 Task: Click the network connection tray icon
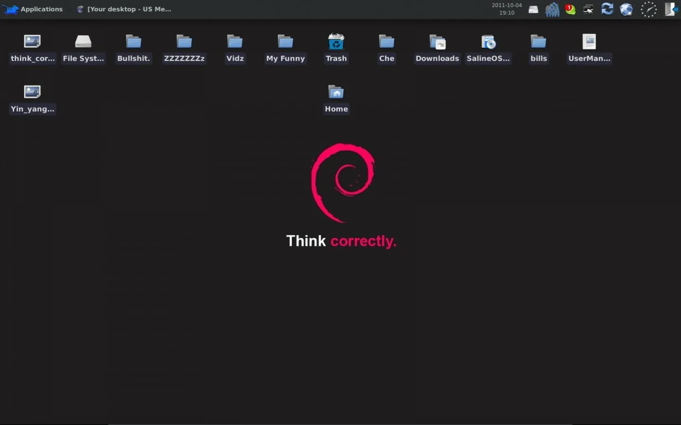coord(588,9)
